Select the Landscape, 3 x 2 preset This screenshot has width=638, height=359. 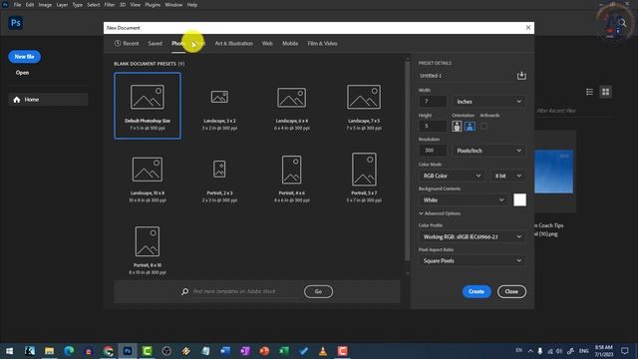219,106
